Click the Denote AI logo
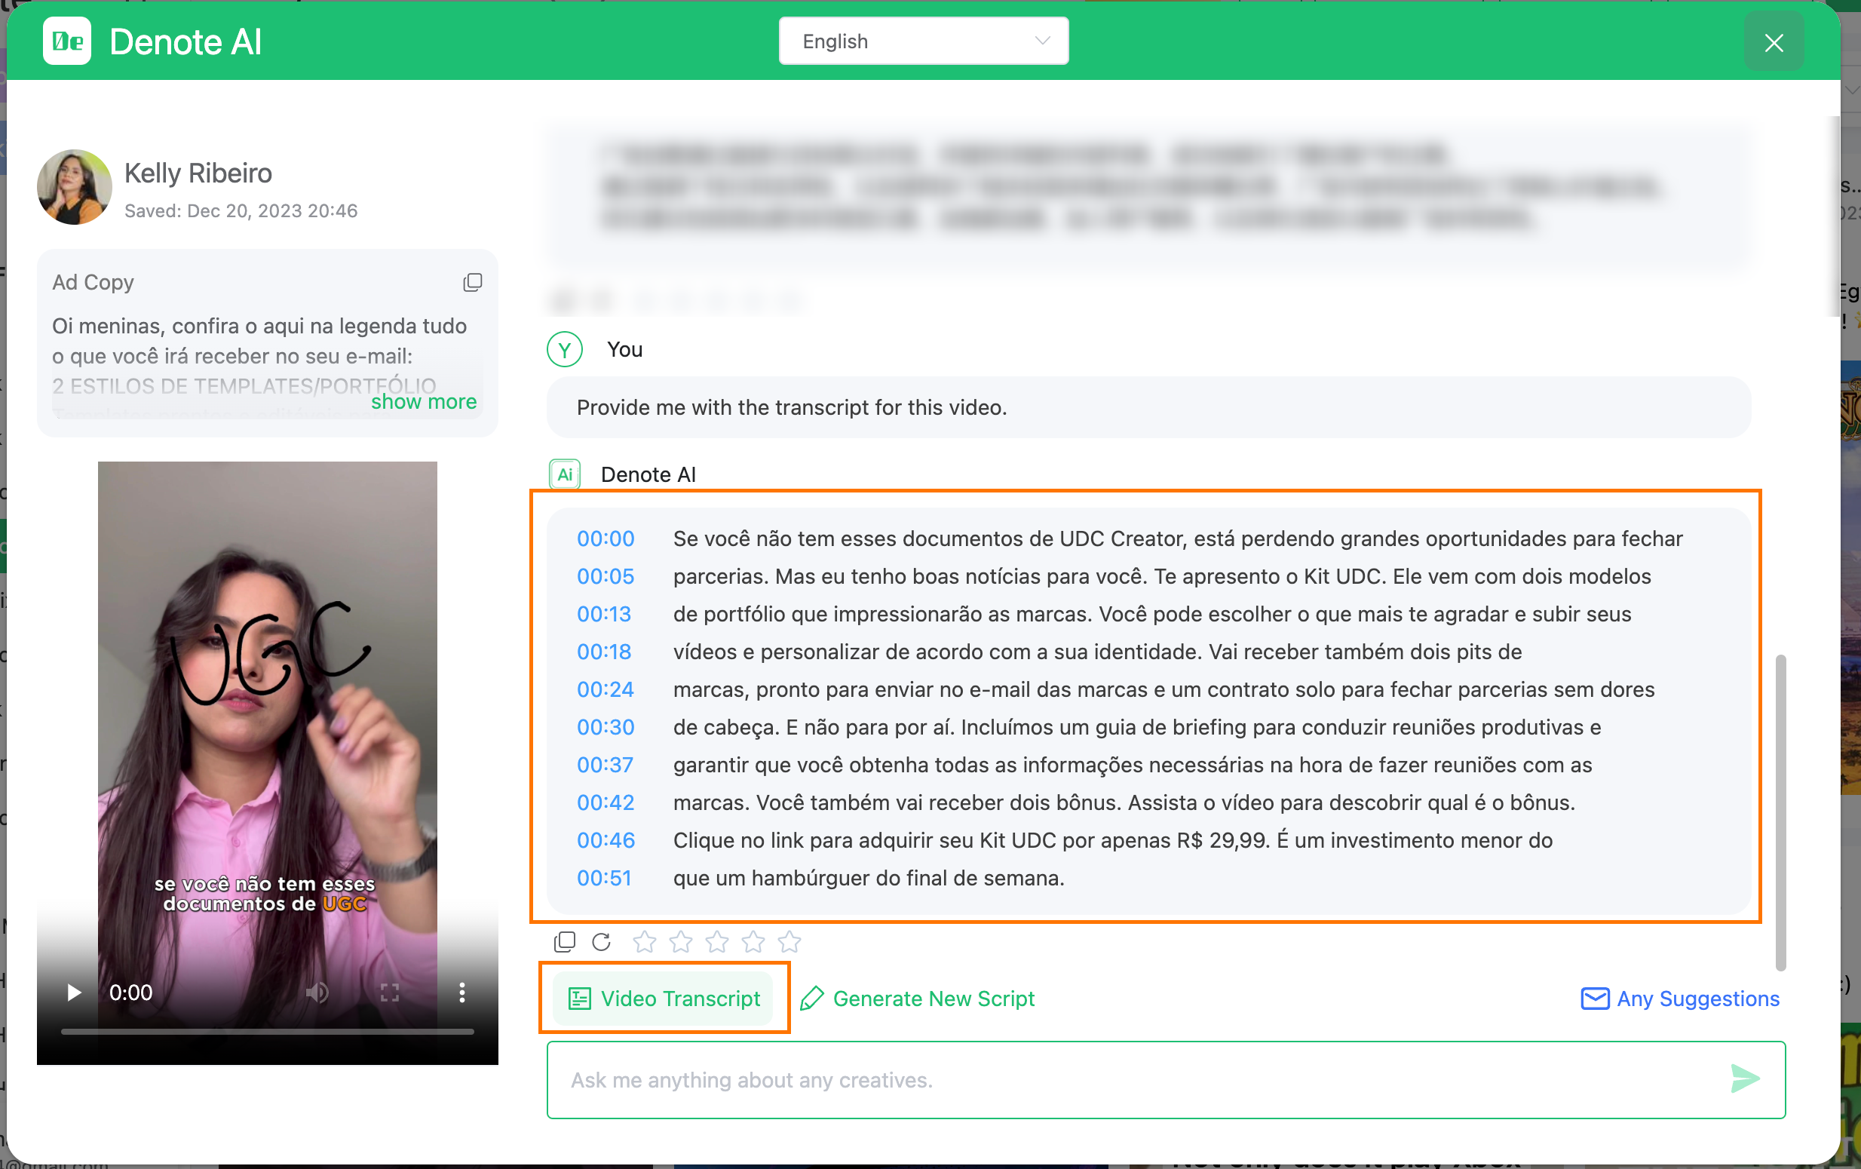 click(x=67, y=41)
